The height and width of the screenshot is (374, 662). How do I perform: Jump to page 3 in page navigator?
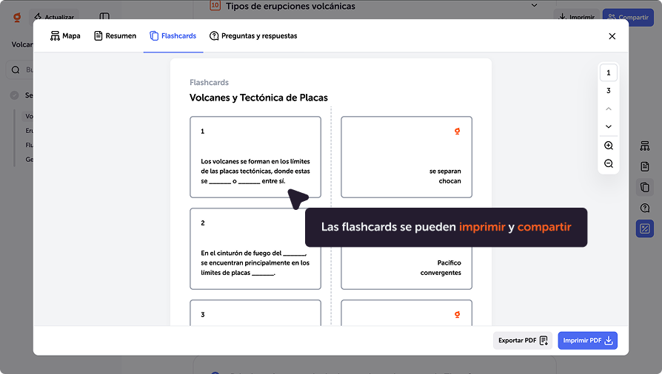click(609, 91)
